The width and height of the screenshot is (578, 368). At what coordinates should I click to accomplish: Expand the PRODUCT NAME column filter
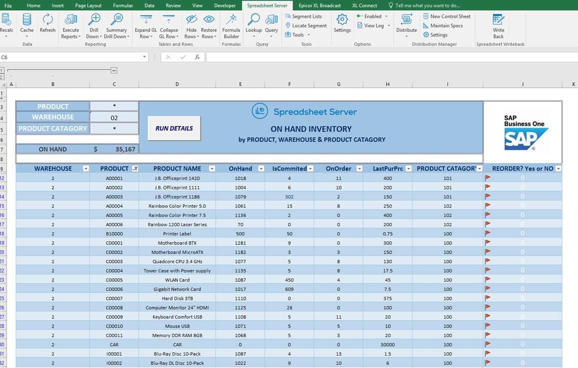(211, 168)
